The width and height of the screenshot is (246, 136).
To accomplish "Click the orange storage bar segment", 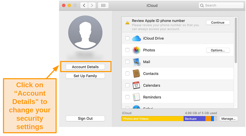I will click(209, 119).
